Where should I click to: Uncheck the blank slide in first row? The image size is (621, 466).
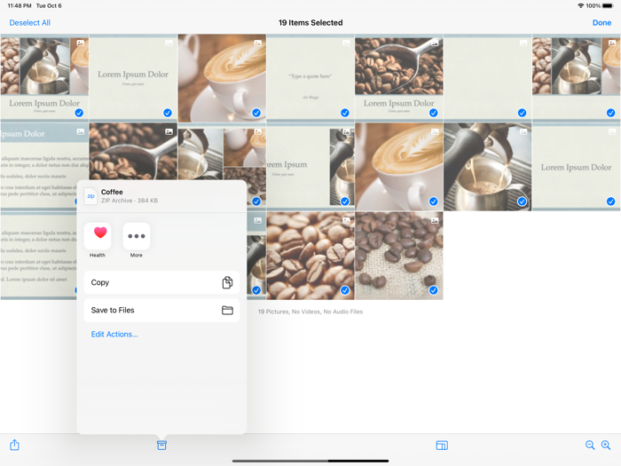[x=522, y=113]
